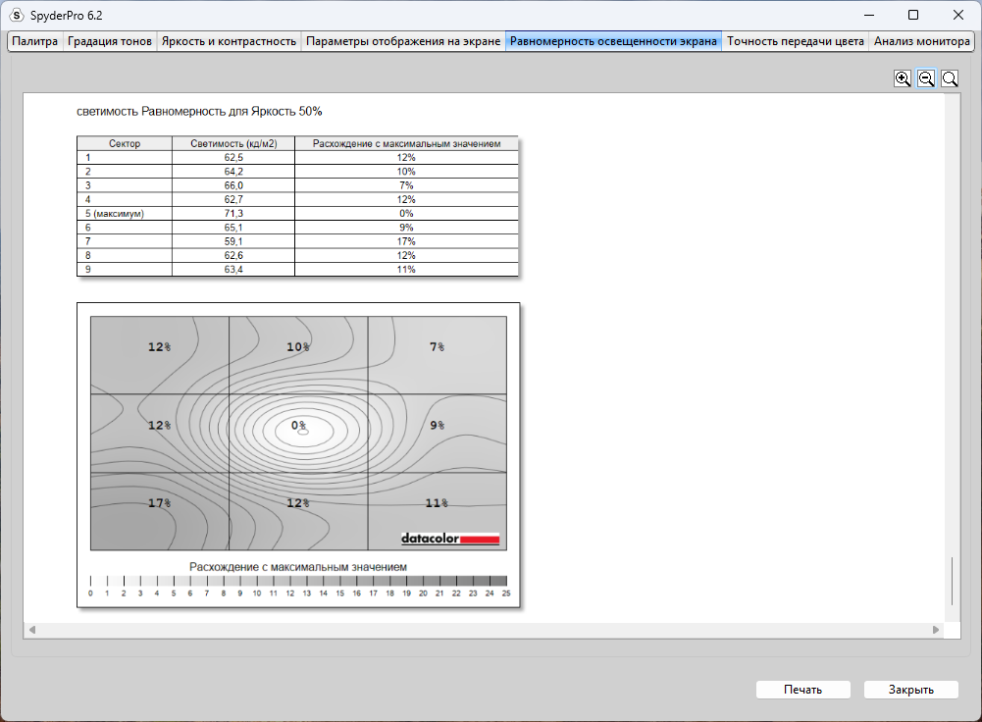Screen dimensions: 982x722
Task: Open the Яркость и контрастность tab
Action: [x=229, y=41]
